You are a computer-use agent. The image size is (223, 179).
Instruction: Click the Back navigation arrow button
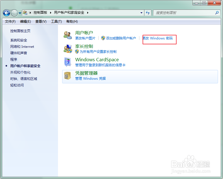coord(6,13)
